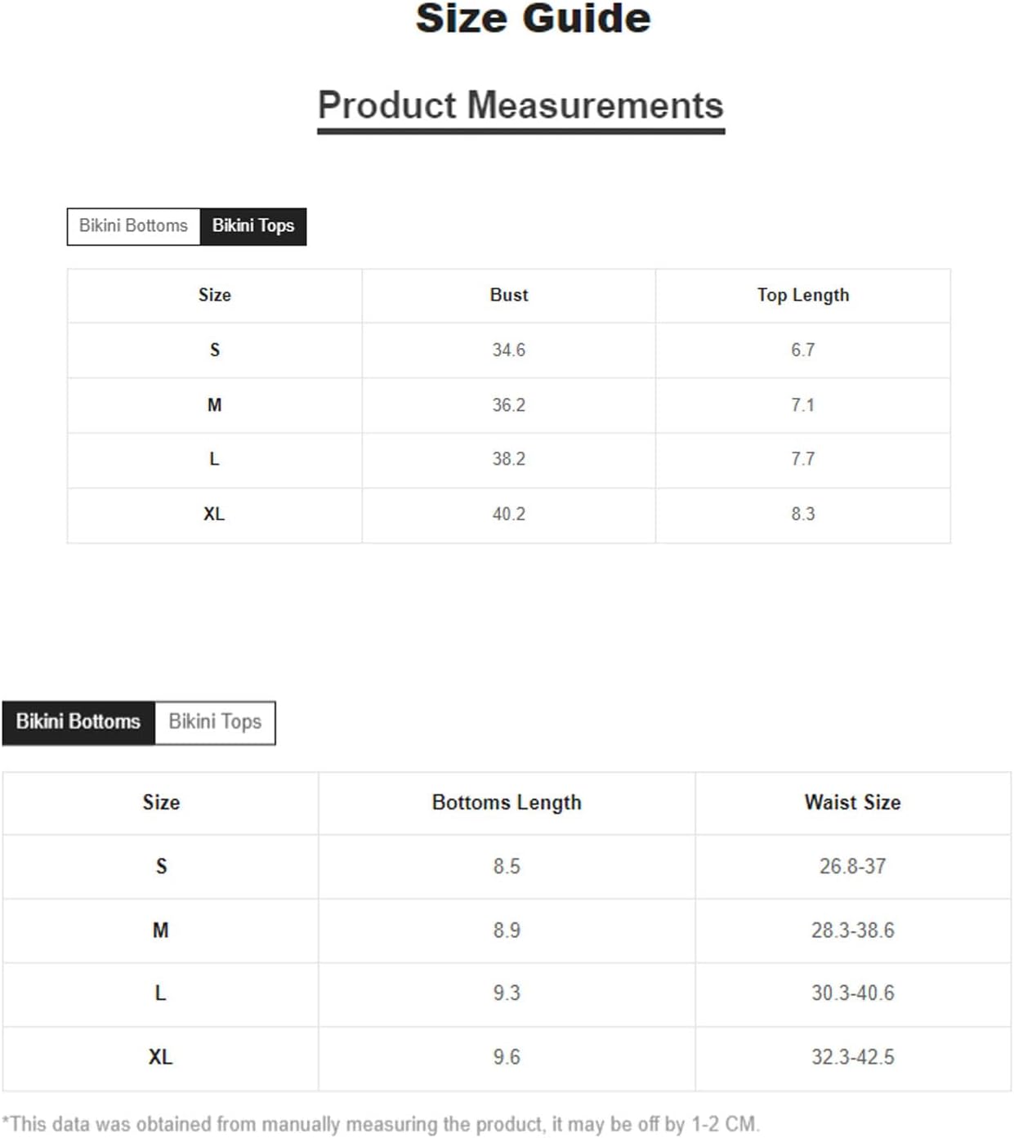Click the dark Bikini Bottoms tab in lower section
This screenshot has width=1014, height=1138.
click(x=78, y=722)
